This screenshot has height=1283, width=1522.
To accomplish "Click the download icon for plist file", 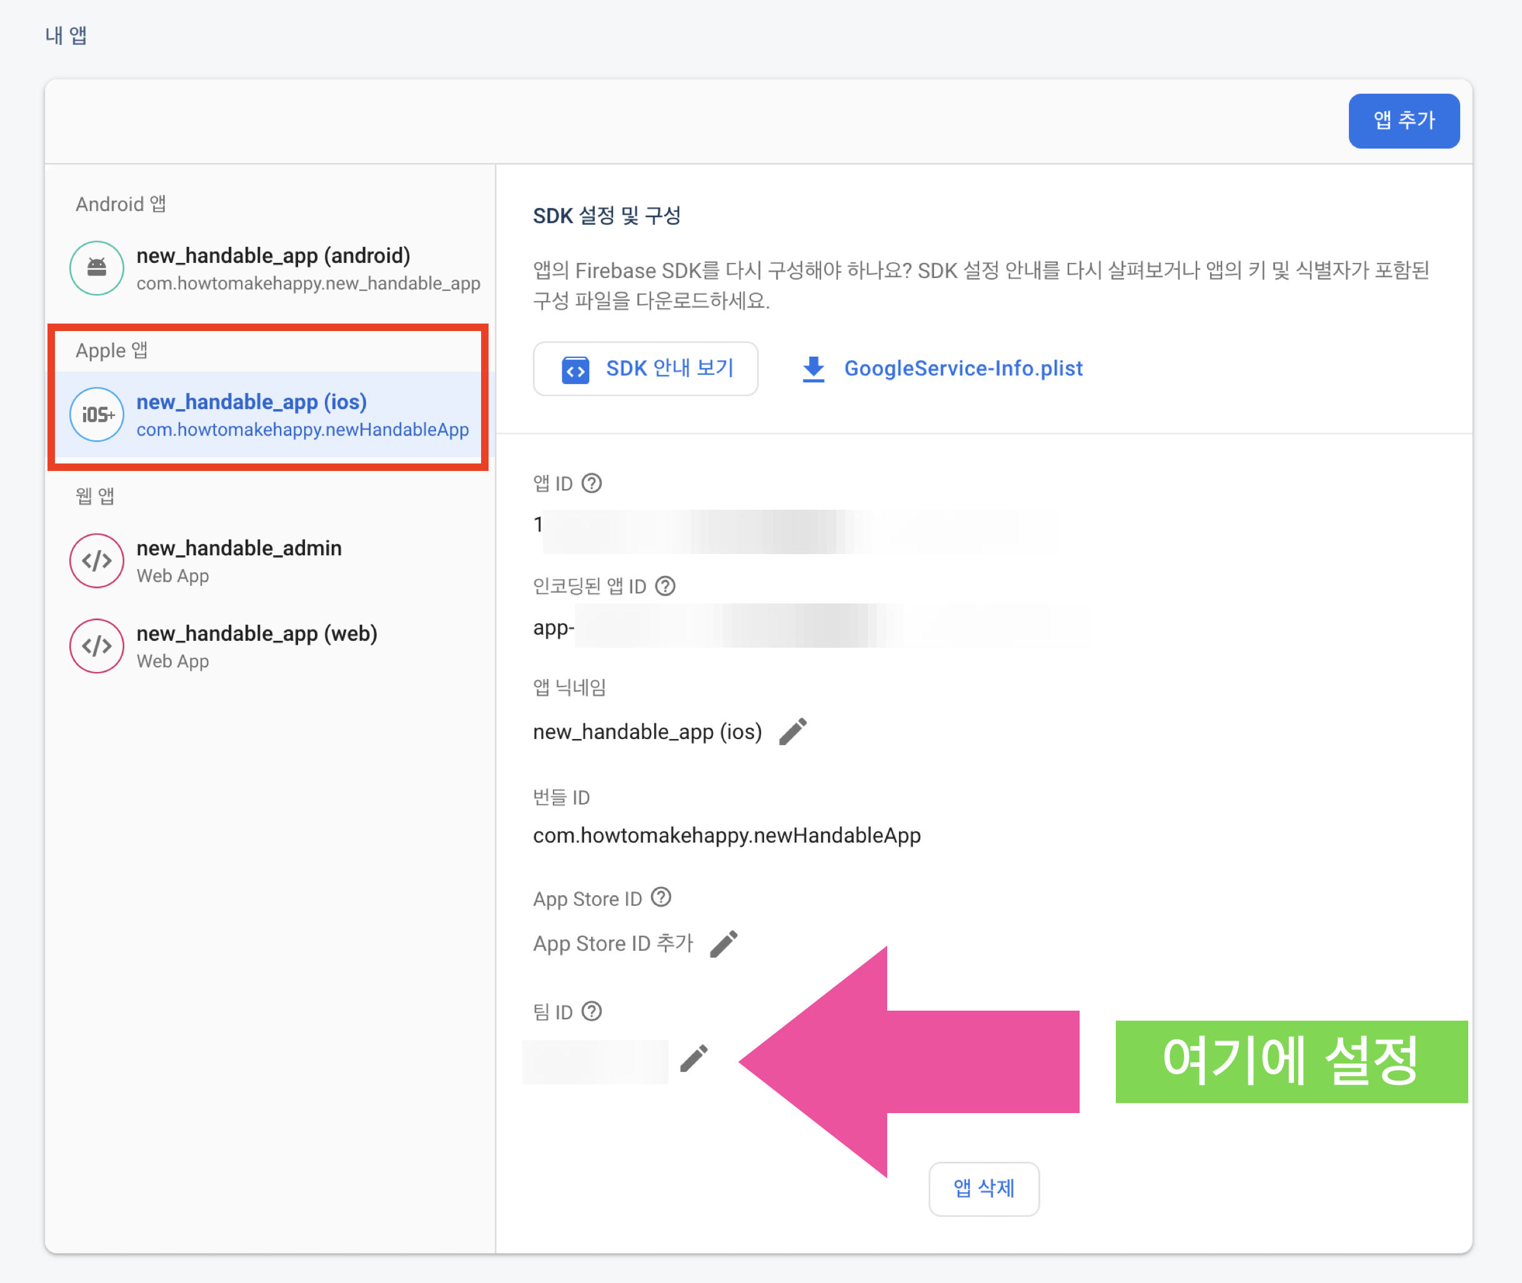I will 813,369.
